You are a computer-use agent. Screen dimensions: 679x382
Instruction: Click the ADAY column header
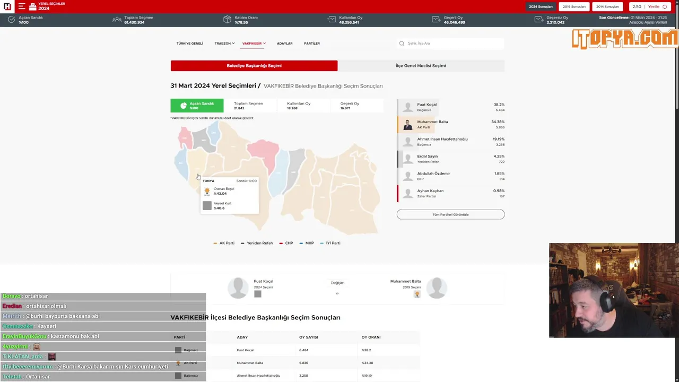pyautogui.click(x=242, y=337)
